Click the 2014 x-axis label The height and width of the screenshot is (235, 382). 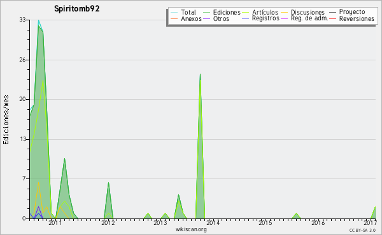point(213,222)
